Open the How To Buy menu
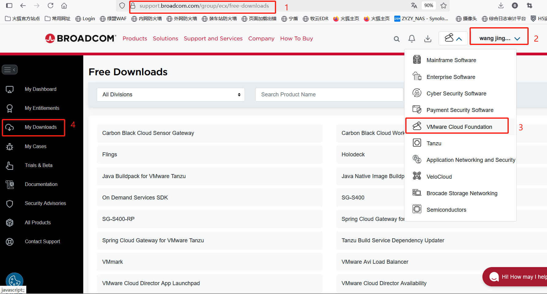Screen dimensions: 547x294 coord(297,39)
